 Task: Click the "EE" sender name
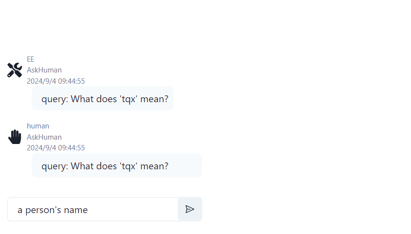(31, 59)
